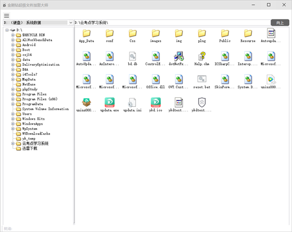Select the AutoUpda dll file in second row

tap(87, 57)
